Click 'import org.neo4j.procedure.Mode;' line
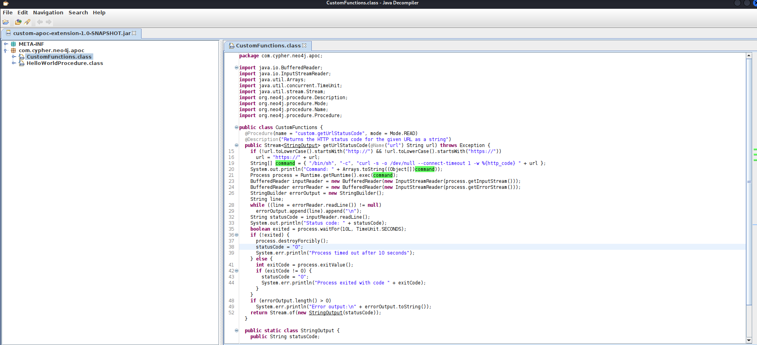757x345 pixels. click(x=283, y=104)
